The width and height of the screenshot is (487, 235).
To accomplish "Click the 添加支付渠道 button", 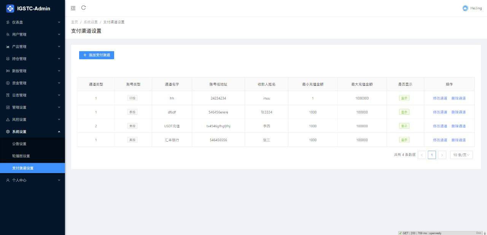I will (x=97, y=55).
